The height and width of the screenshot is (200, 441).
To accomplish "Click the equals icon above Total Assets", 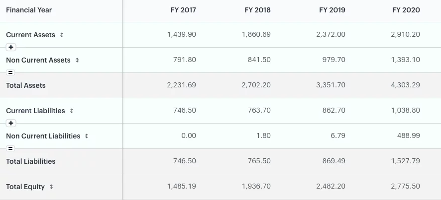I will 10,72.
